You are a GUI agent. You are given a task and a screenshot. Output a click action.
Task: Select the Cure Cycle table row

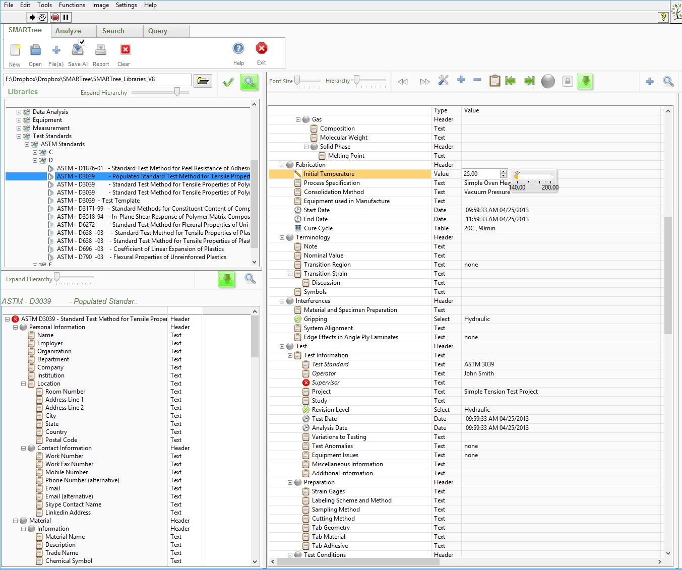(318, 228)
